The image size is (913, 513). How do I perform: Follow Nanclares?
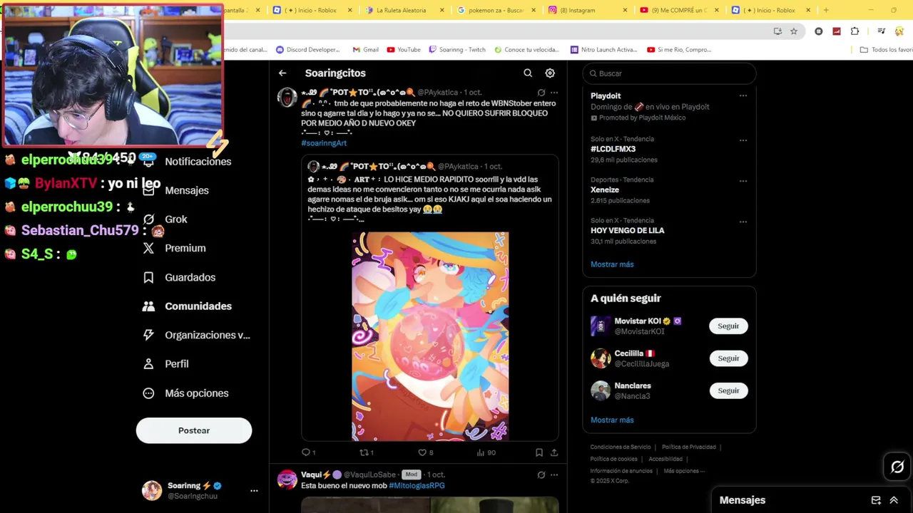tap(728, 390)
